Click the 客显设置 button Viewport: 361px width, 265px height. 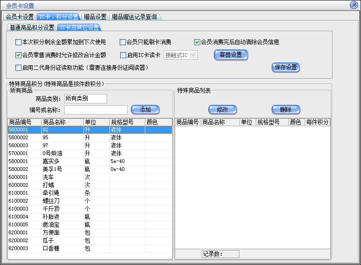[x=231, y=55]
